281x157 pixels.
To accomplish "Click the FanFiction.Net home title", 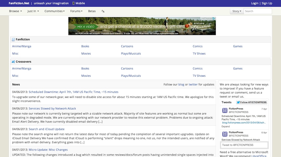I will tap(19, 3).
